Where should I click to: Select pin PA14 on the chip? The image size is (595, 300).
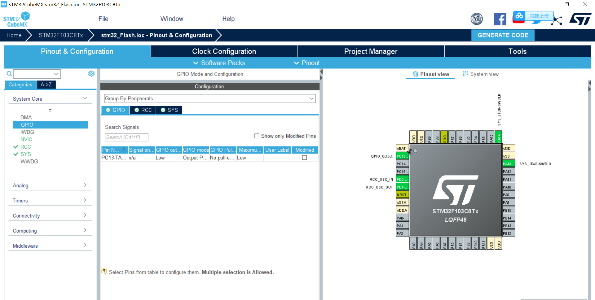tap(498, 137)
